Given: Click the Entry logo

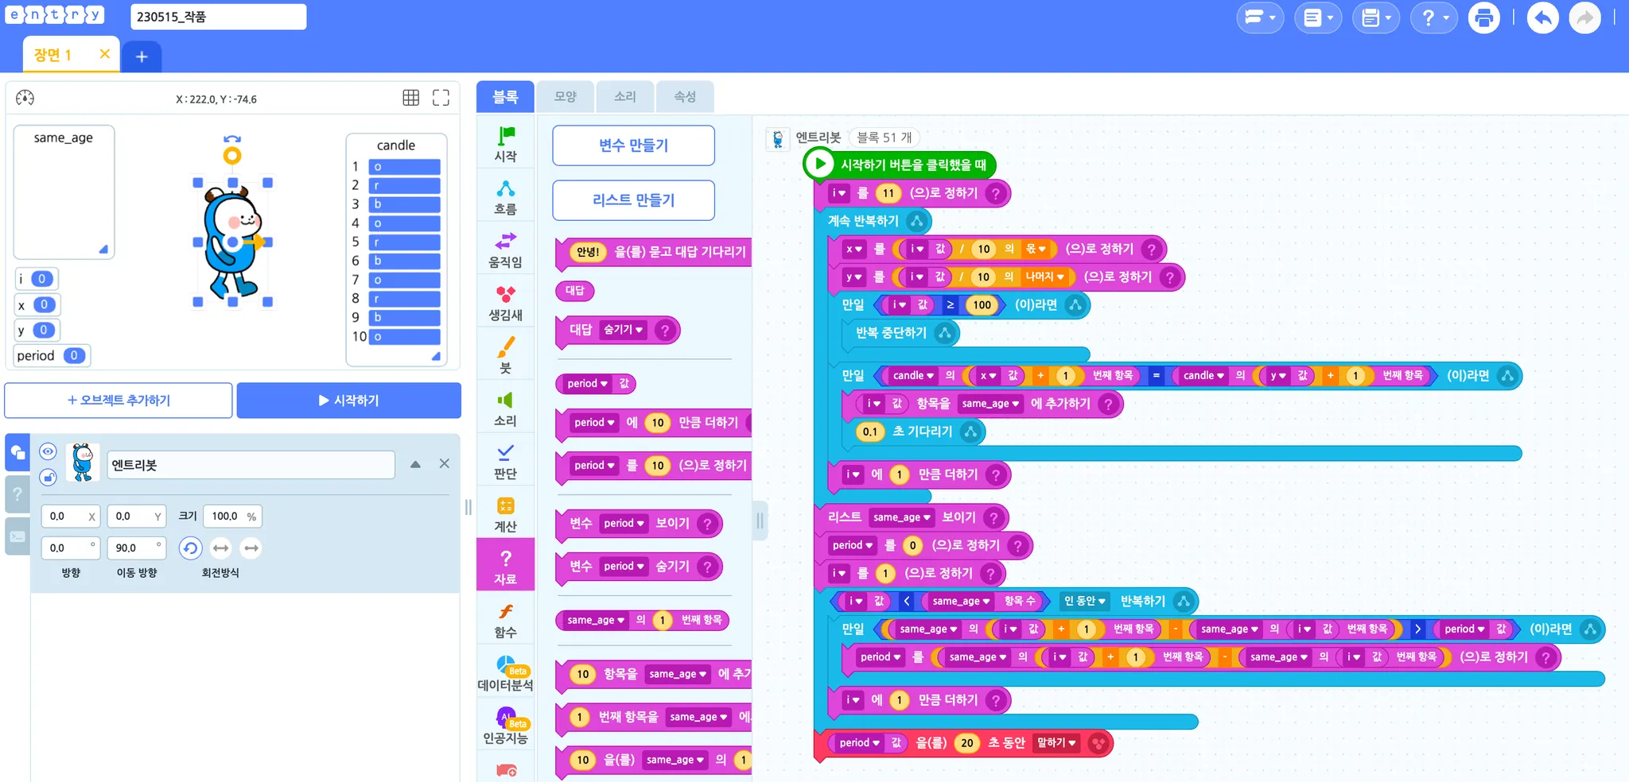Looking at the screenshot, I should [54, 15].
